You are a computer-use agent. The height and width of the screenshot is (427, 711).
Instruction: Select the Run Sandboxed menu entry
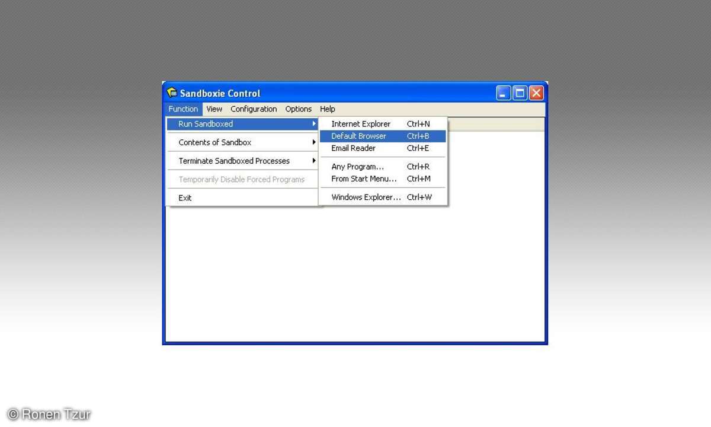242,124
